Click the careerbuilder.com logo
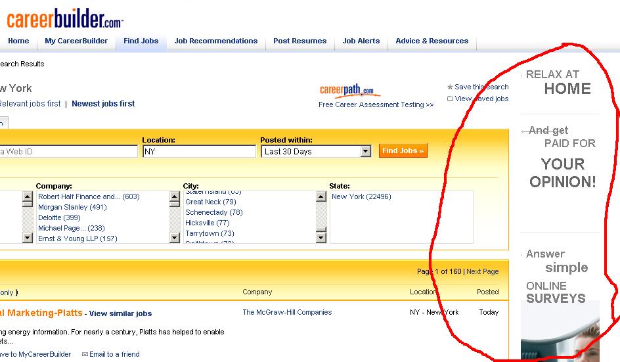Image resolution: width=620 pixels, height=362 pixels. (65, 18)
